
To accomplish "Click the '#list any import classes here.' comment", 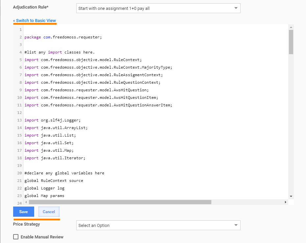I will tap(59, 52).
